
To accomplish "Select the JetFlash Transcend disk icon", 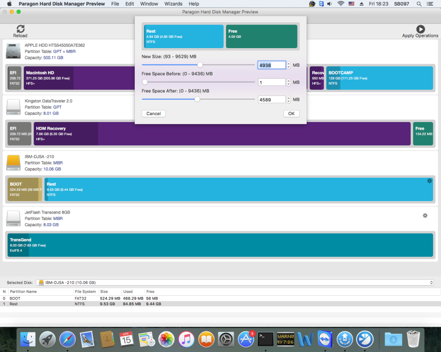I will [x=13, y=218].
